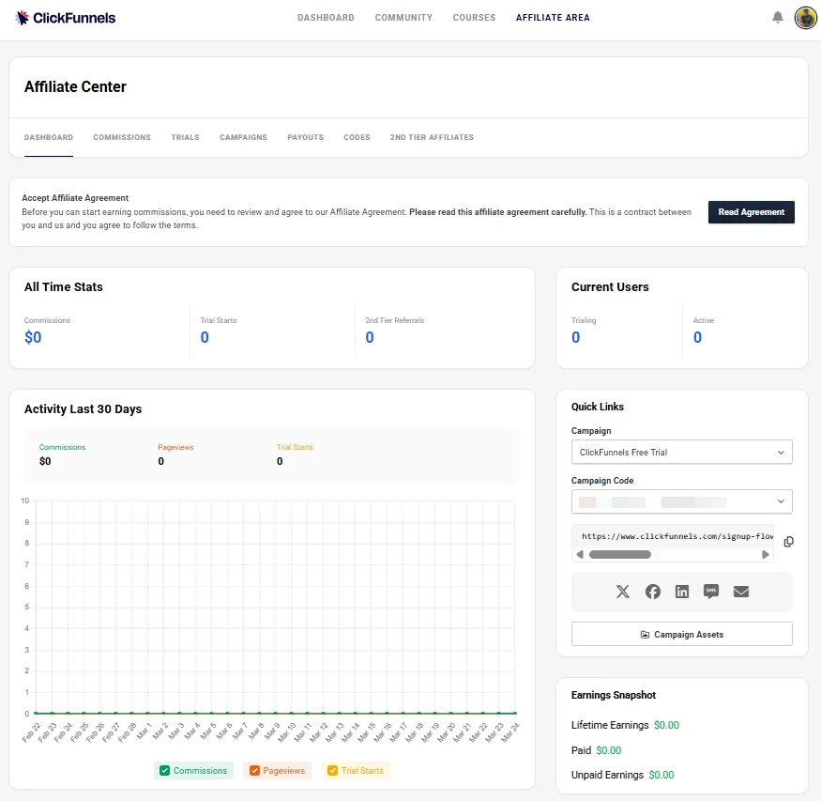Switch to the Commissions tab
821x801 pixels.
tap(122, 137)
